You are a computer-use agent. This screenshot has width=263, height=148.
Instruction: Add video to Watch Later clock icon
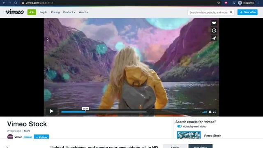point(214,30)
